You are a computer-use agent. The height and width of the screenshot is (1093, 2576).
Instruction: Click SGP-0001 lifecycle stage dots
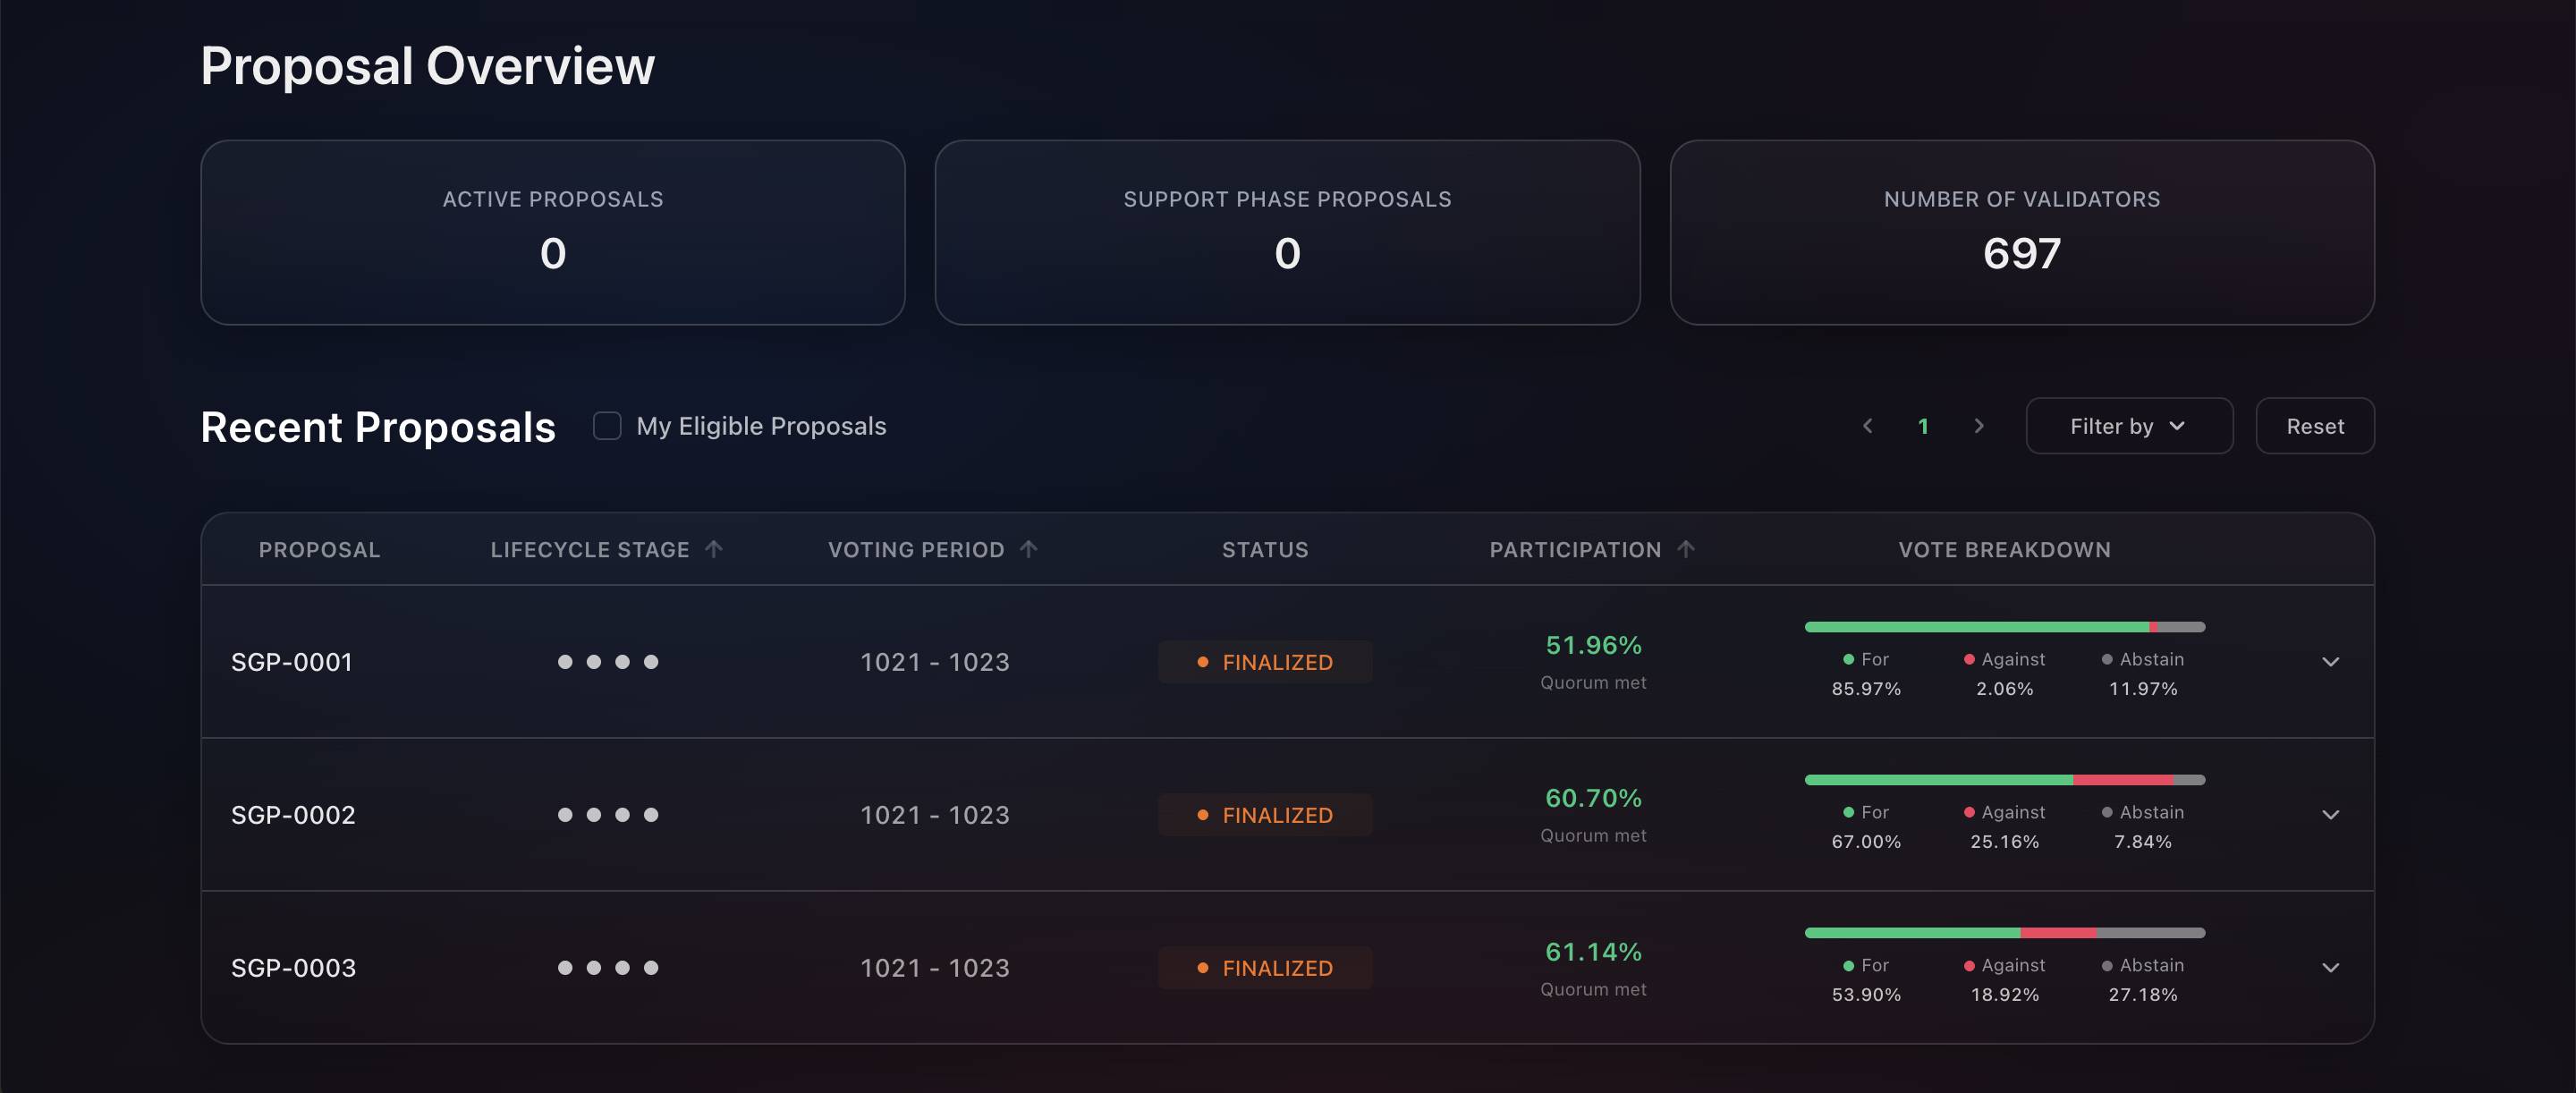tap(608, 662)
